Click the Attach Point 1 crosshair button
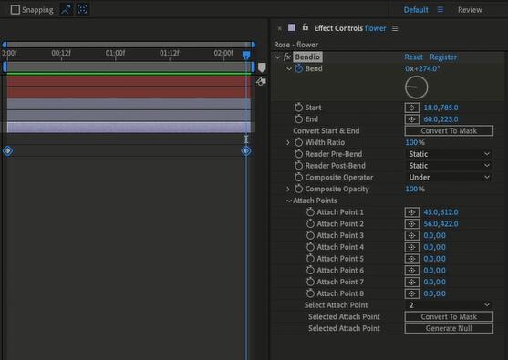The height and width of the screenshot is (360, 508). point(411,212)
